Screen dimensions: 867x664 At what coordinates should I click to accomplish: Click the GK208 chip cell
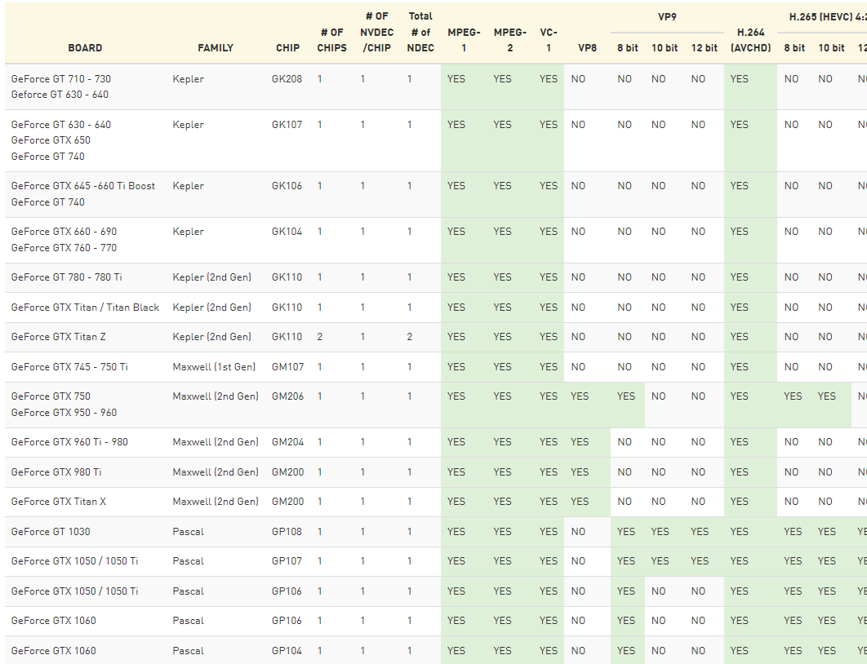(287, 79)
